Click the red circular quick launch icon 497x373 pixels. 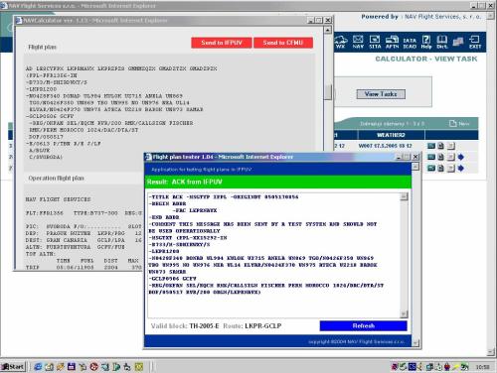[x=94, y=367]
